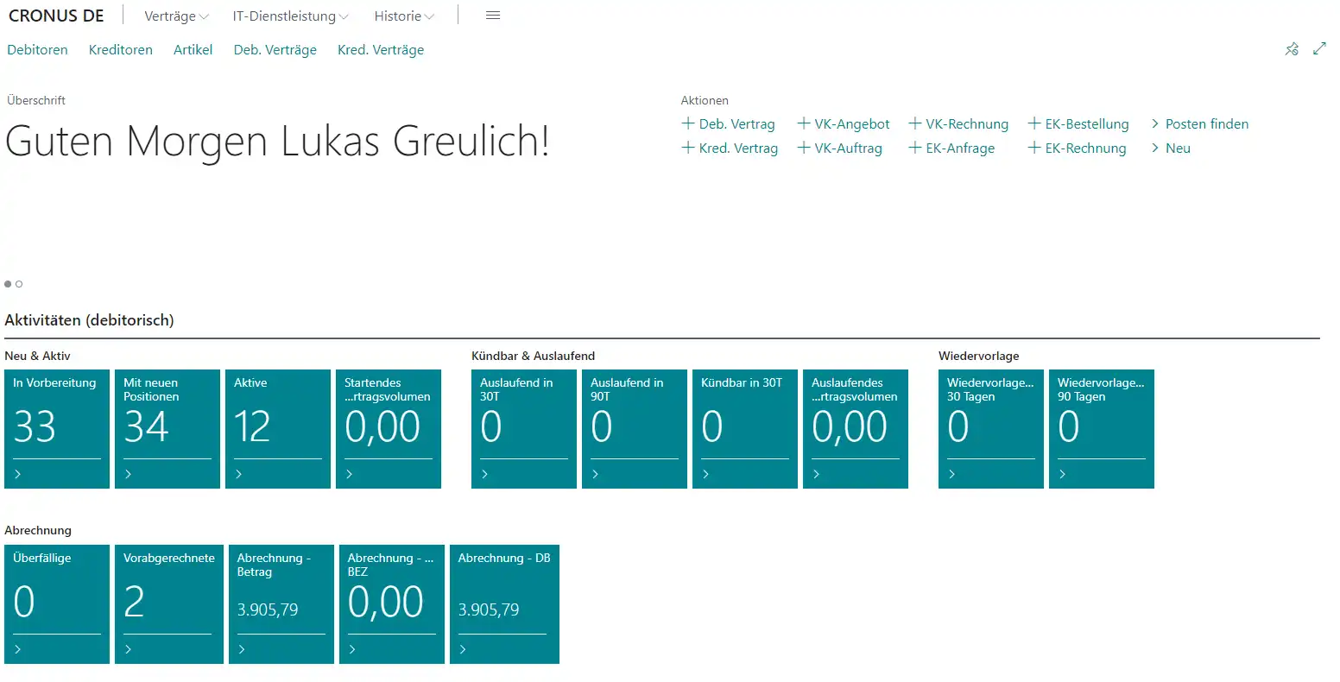Click the arrow icon on Überfällige tile
The height and width of the screenshot is (682, 1340).
point(18,649)
